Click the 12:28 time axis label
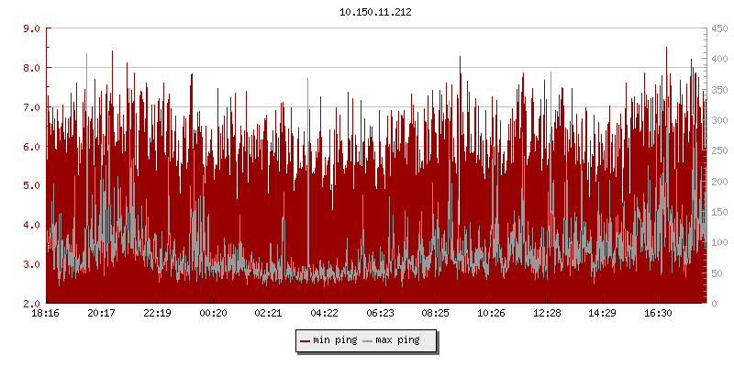The width and height of the screenshot is (734, 367). (547, 314)
